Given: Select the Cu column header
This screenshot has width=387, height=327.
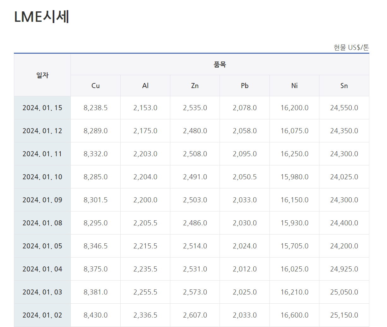Looking at the screenshot, I should point(95,86).
